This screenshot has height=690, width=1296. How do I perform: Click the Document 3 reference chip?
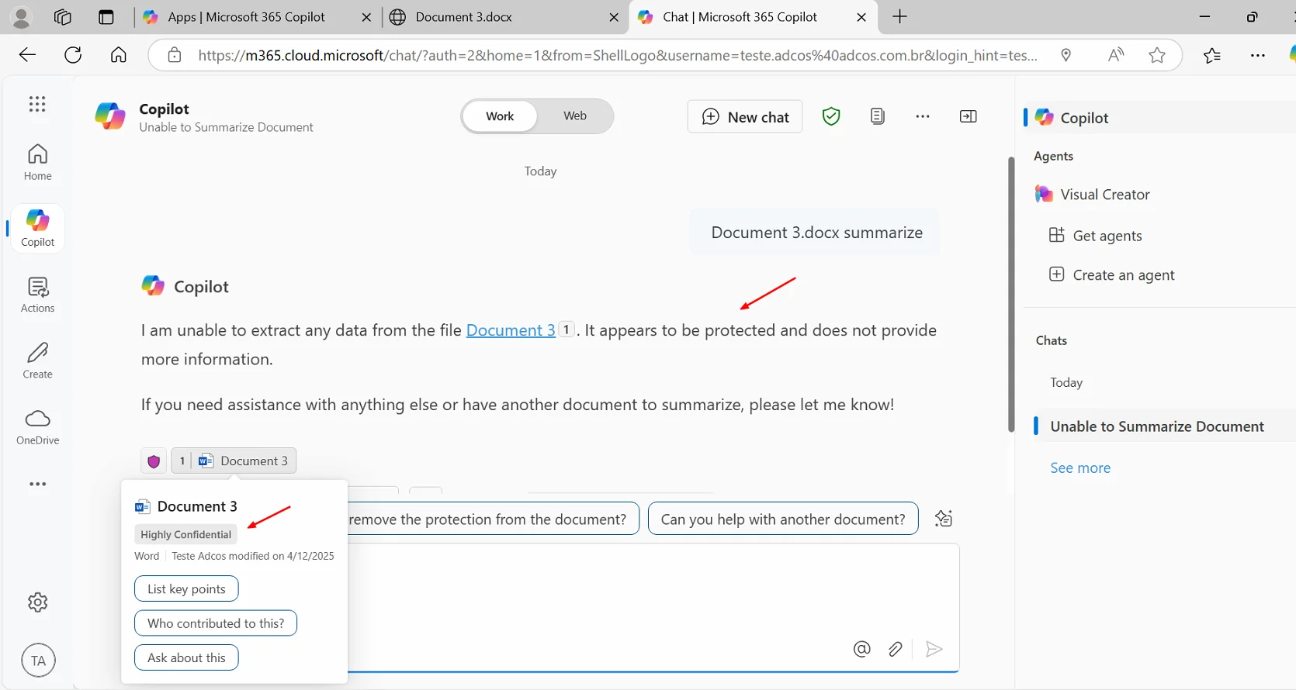(234, 461)
